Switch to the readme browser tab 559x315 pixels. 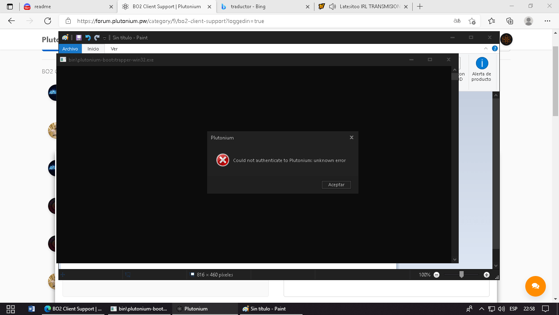point(68,7)
